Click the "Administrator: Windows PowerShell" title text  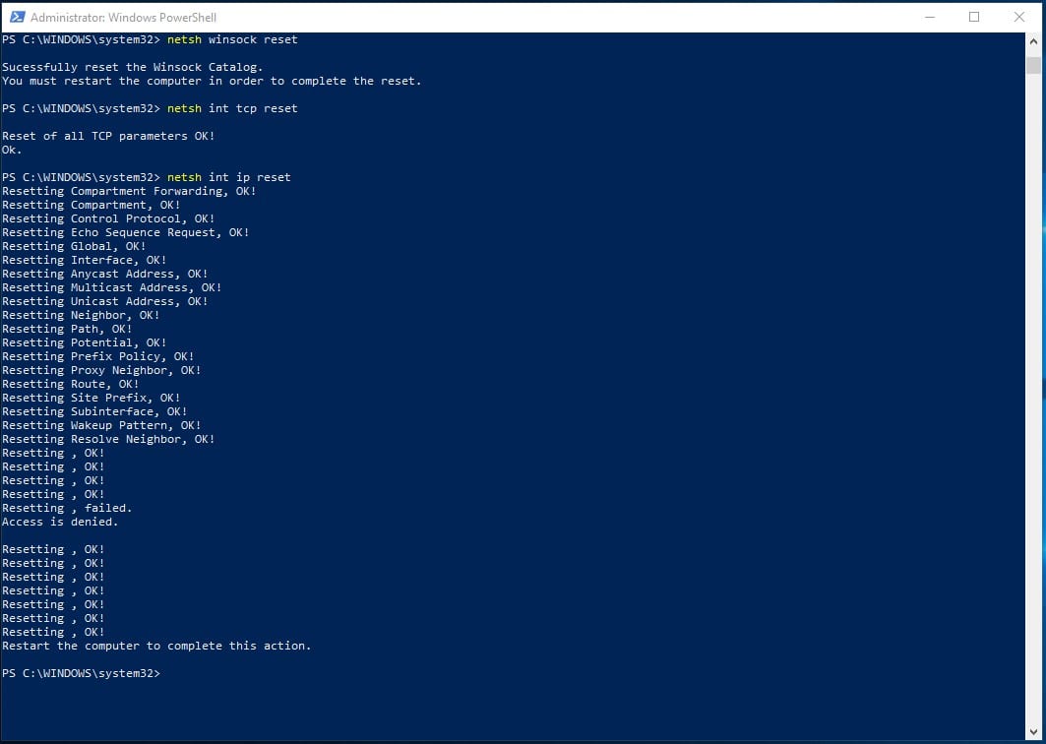point(123,18)
